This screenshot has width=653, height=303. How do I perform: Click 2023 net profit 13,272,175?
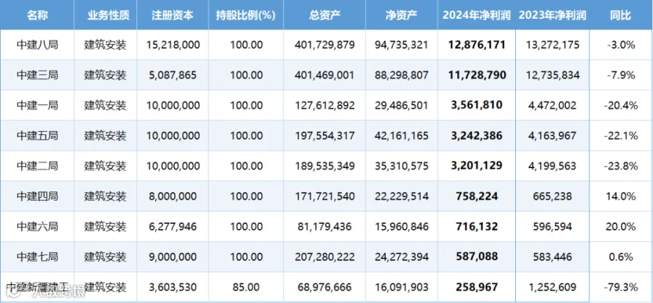553,44
